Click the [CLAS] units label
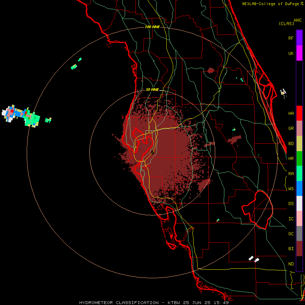 coord(286,23)
